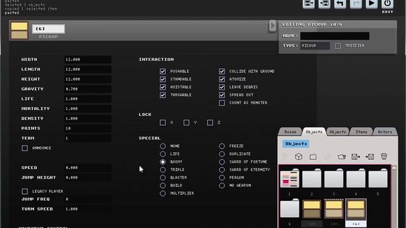This screenshot has height=228, width=406.
Task: Enable the Announce checkbox
Action: [x=25, y=148]
